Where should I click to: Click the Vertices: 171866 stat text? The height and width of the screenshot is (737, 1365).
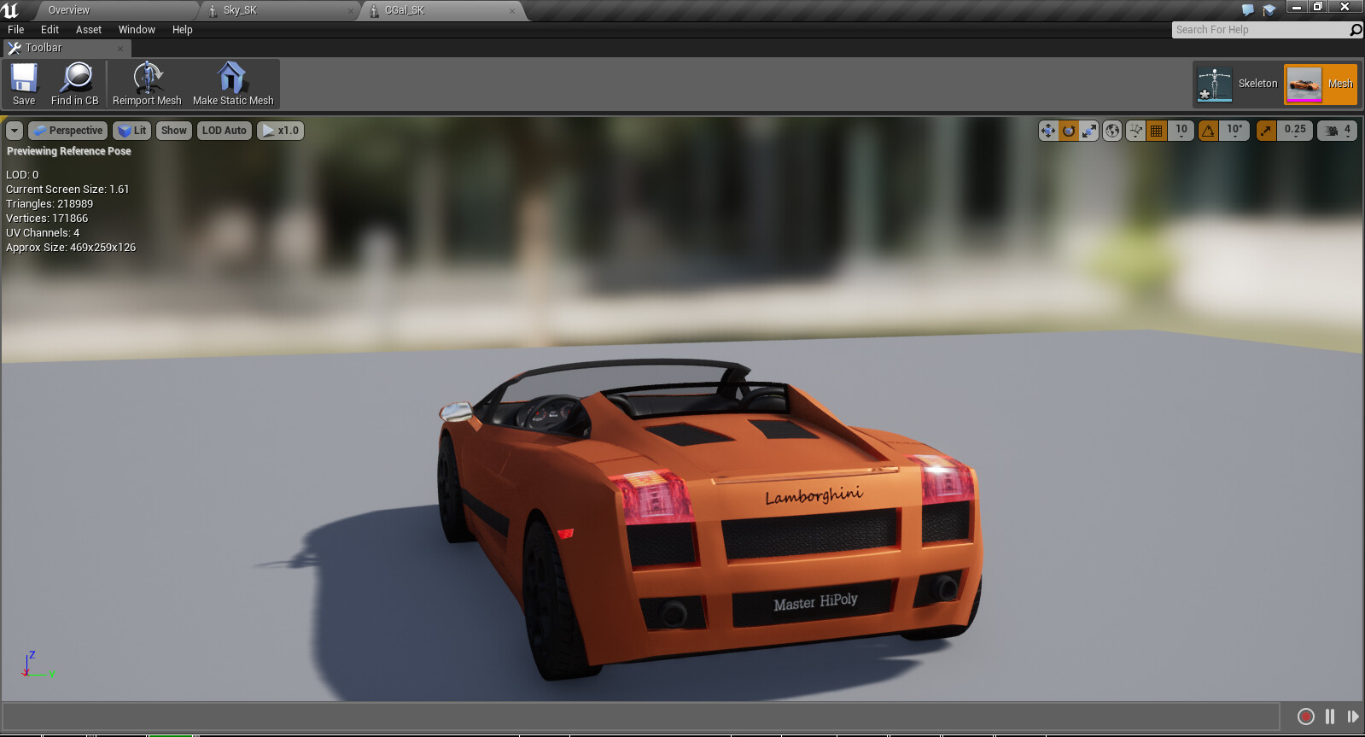click(x=47, y=219)
